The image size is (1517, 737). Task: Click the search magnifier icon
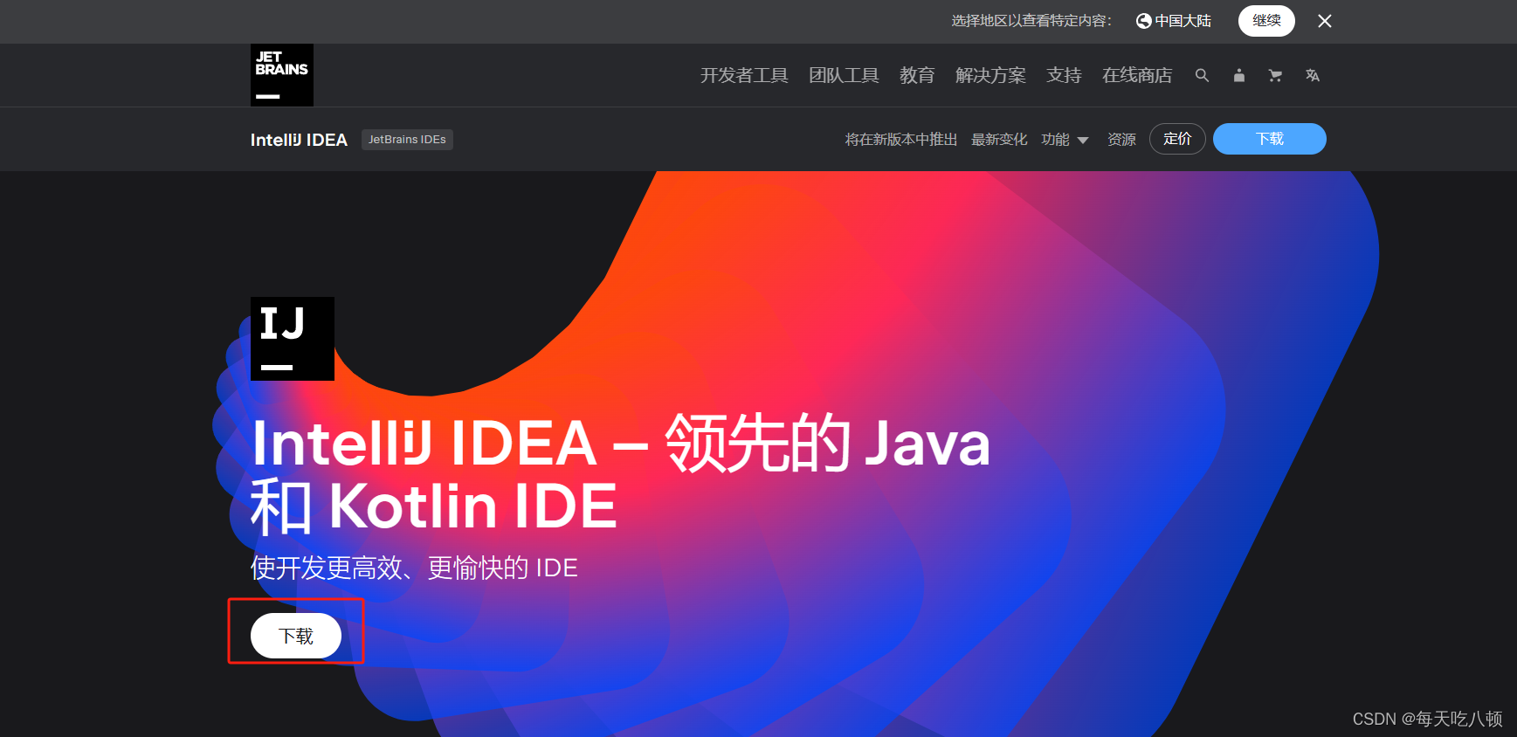click(1202, 76)
